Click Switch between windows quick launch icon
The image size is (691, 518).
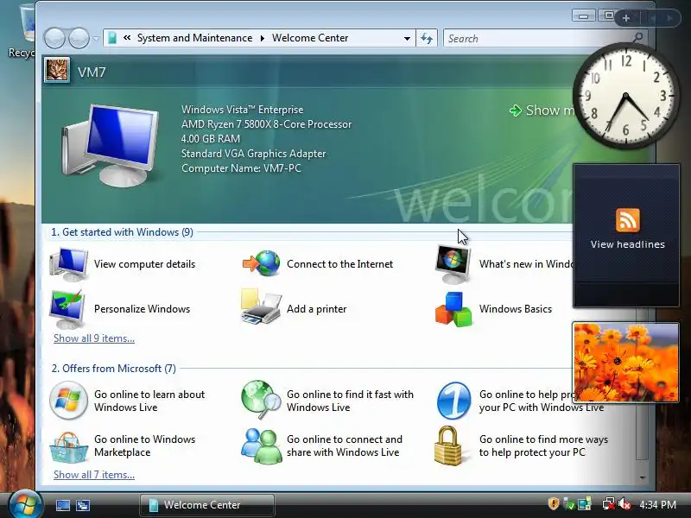tap(82, 505)
